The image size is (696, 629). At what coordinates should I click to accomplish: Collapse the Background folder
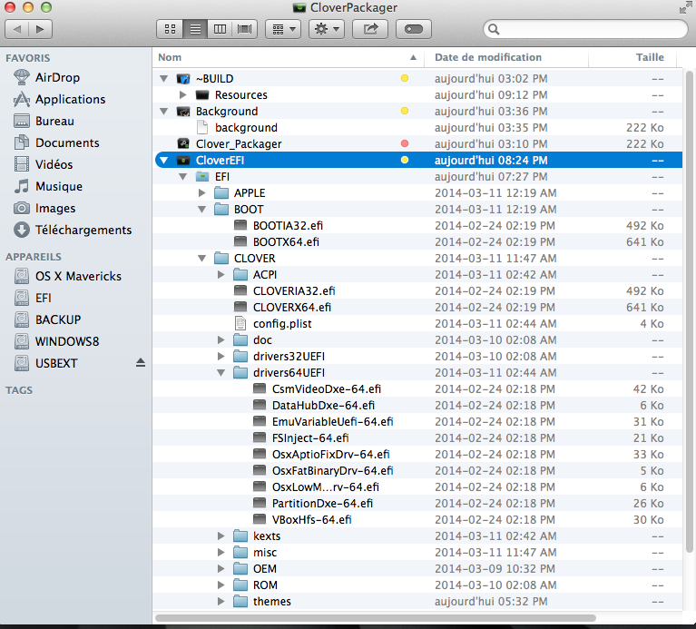(x=164, y=112)
